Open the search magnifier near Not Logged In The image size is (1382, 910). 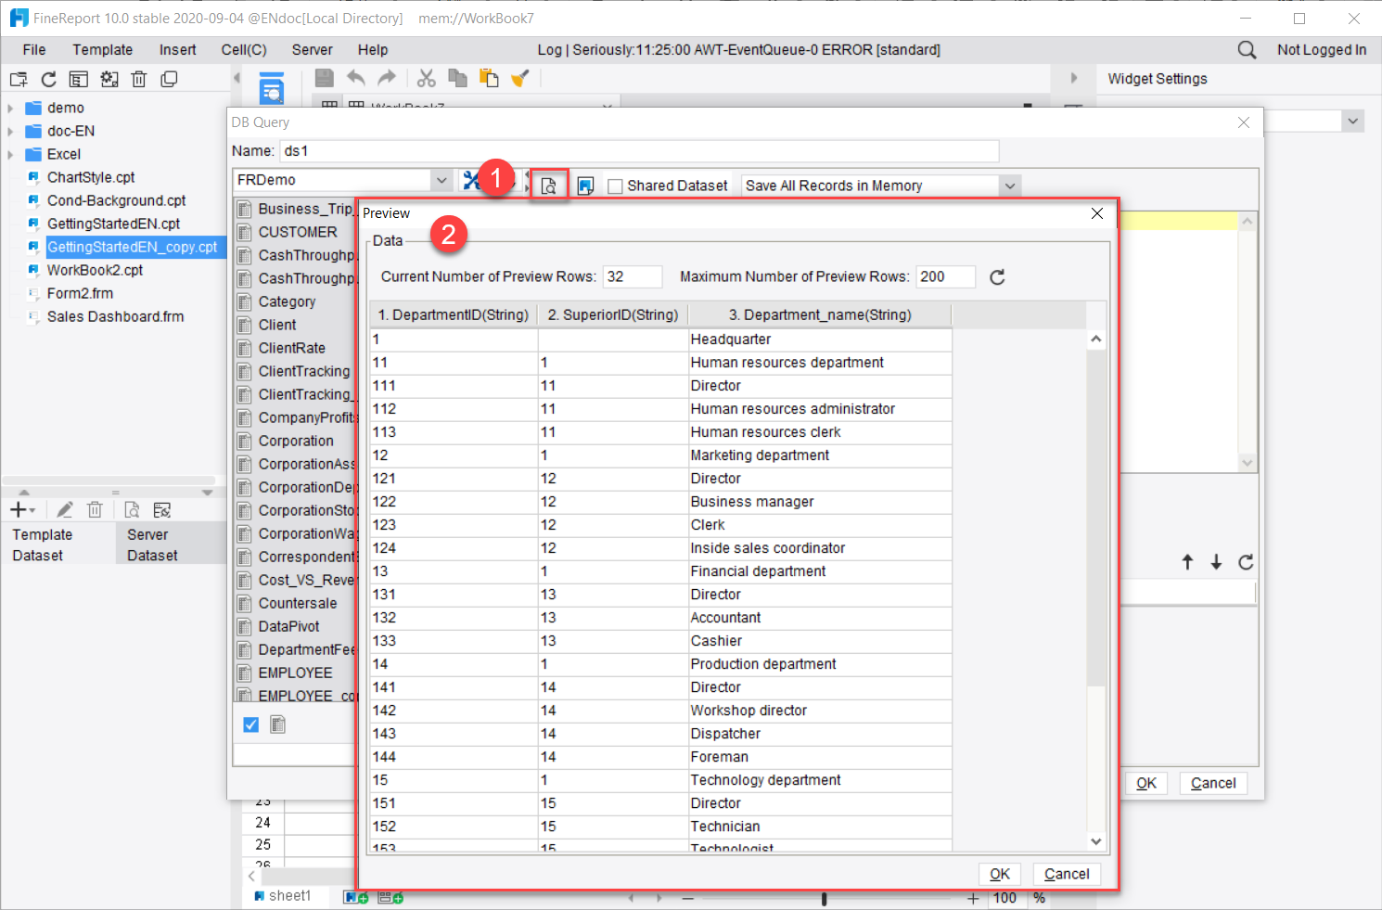point(1246,49)
